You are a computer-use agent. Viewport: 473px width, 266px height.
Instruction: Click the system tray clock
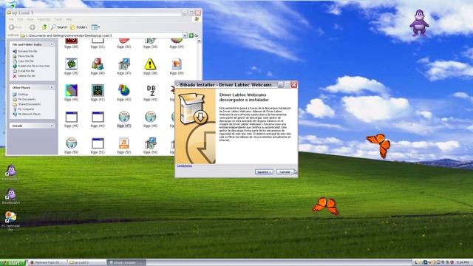click(x=463, y=263)
